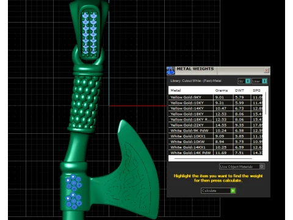The width and height of the screenshot is (293, 220).
Task: Click the 5.99 DWT value
Action: click(x=239, y=103)
